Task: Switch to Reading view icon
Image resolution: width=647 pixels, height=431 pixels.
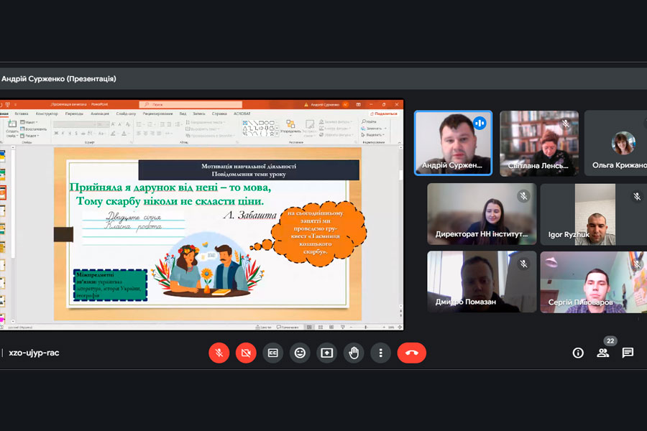Action: (331, 327)
